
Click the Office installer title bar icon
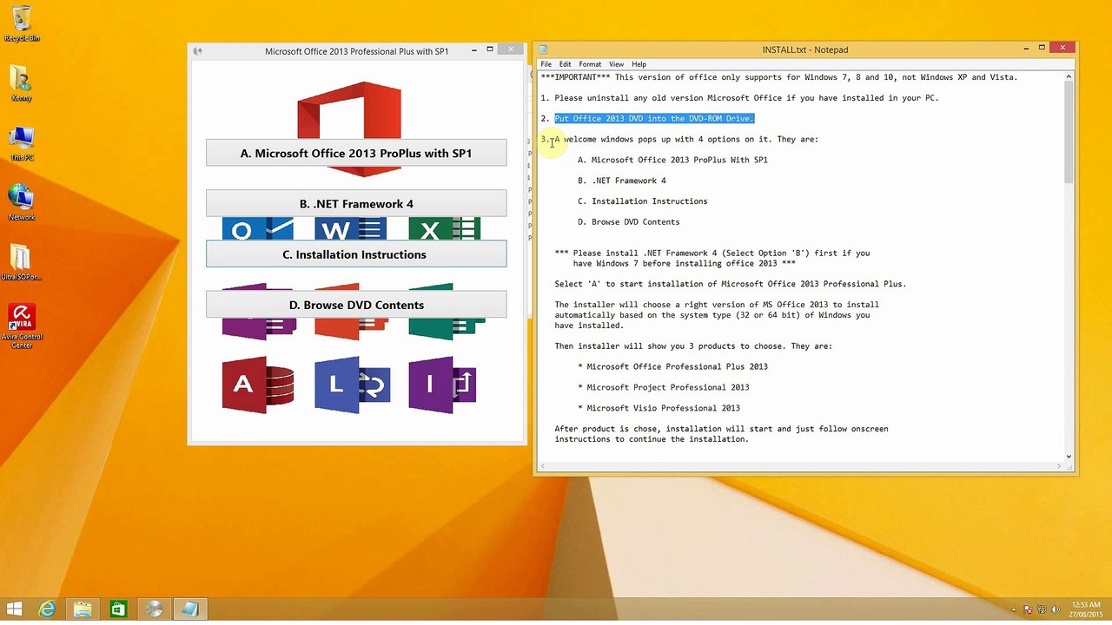(197, 51)
